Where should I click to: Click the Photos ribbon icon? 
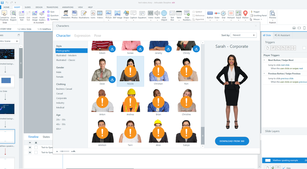[x=74, y=15]
